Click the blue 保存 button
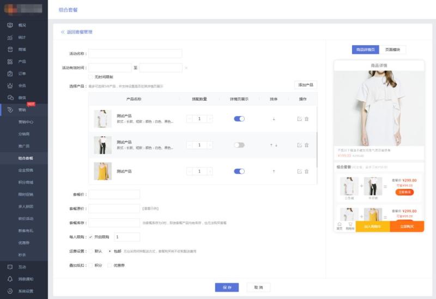Viewport: 436px width, 299px height. click(x=227, y=287)
